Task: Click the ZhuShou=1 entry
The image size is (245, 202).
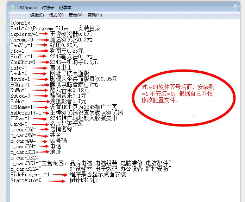Action: coord(23,62)
